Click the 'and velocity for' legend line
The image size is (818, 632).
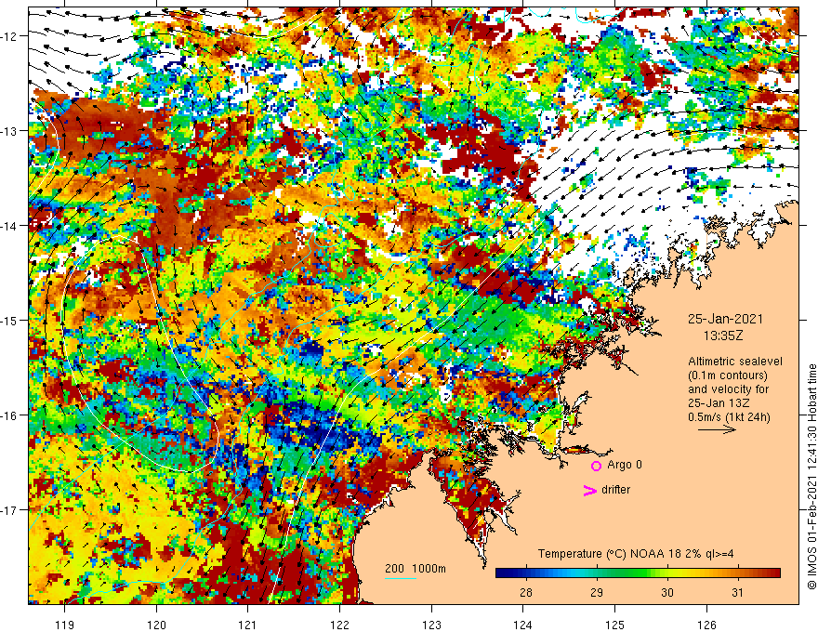tap(728, 389)
